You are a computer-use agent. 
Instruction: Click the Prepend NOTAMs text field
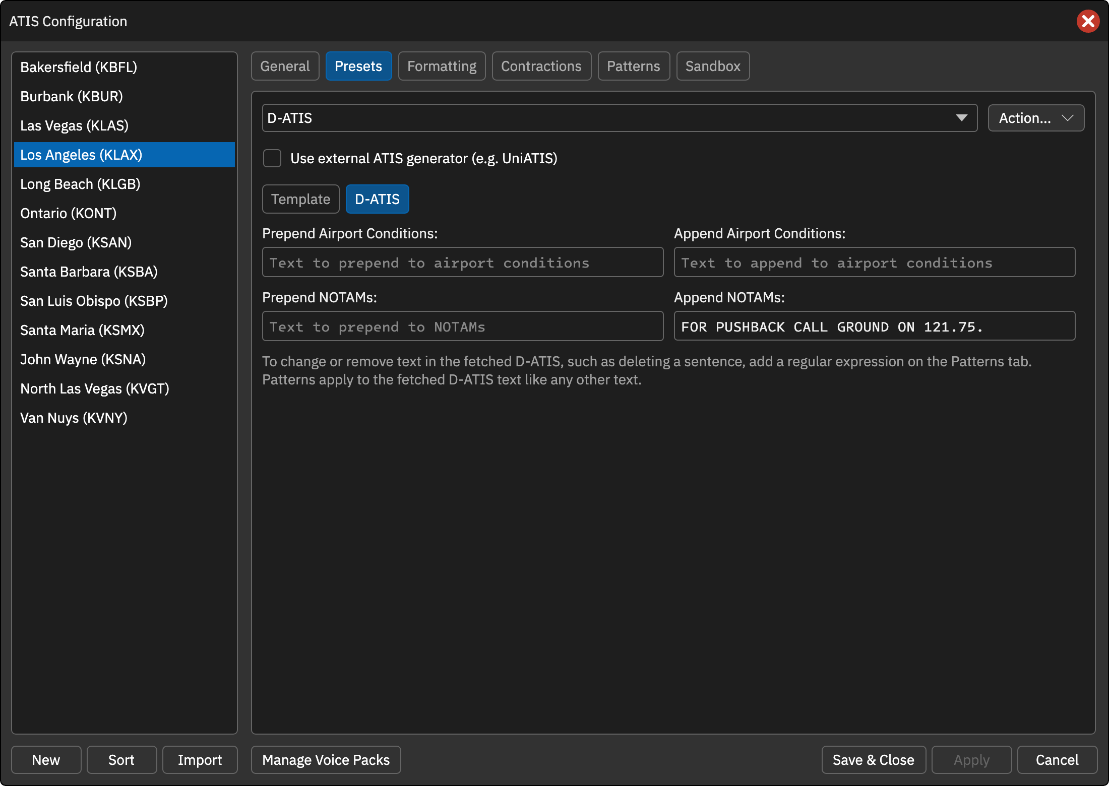coord(463,326)
